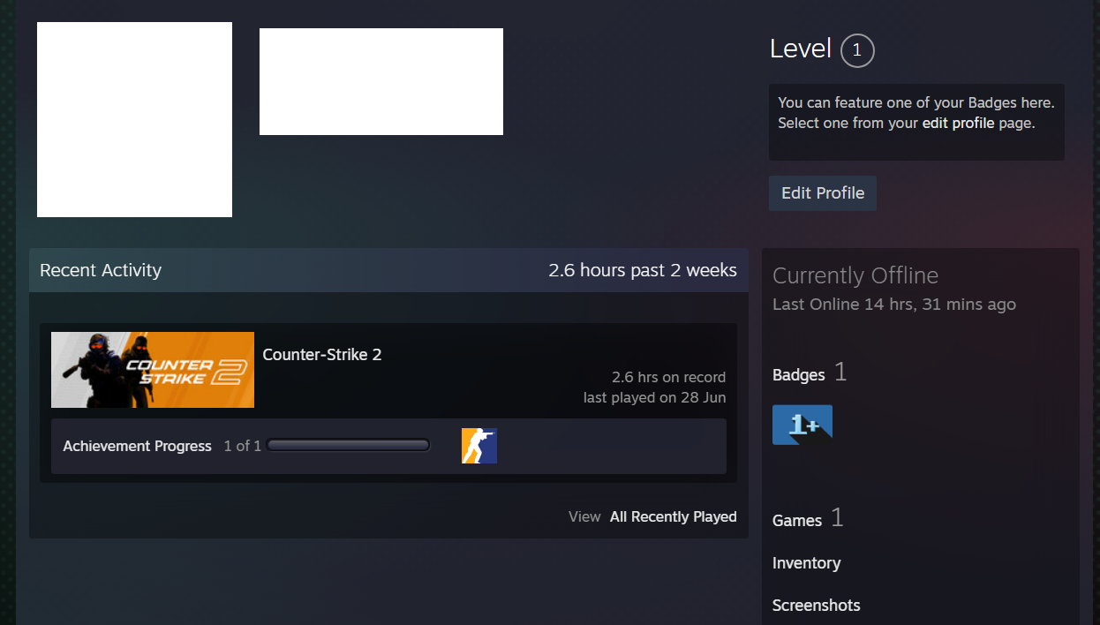Screen dimensions: 1100x625
Task: Open the Counter-Strike 2 game banner
Action: [153, 370]
